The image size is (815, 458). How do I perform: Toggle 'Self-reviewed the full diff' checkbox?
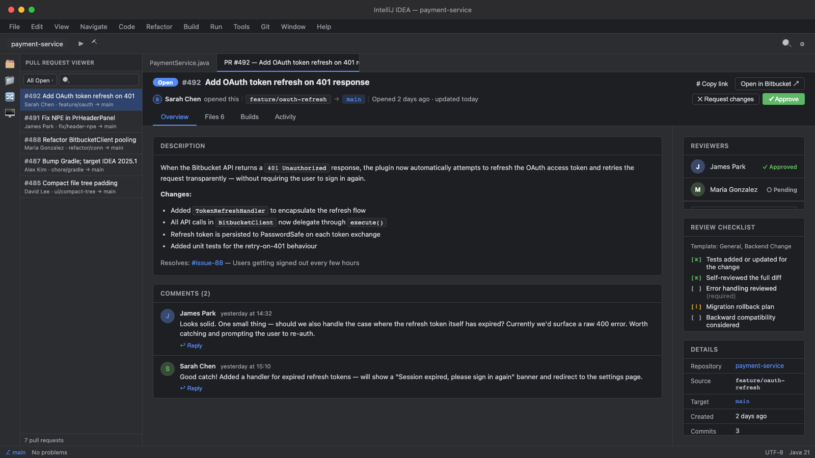coord(696,278)
